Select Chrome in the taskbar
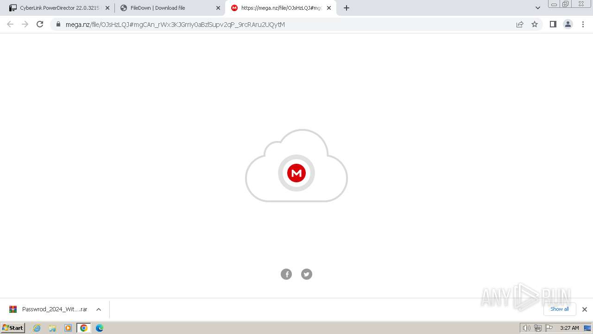This screenshot has width=593, height=334. [84, 328]
